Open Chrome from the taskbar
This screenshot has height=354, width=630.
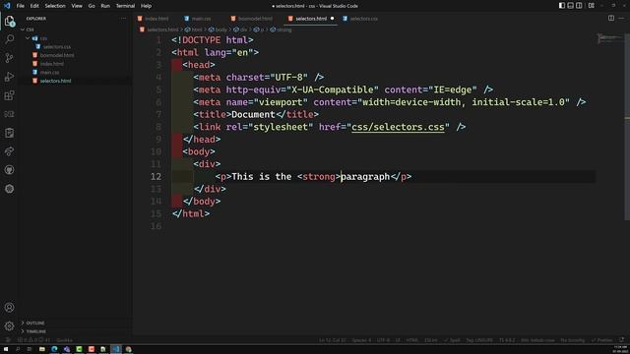coord(129,349)
